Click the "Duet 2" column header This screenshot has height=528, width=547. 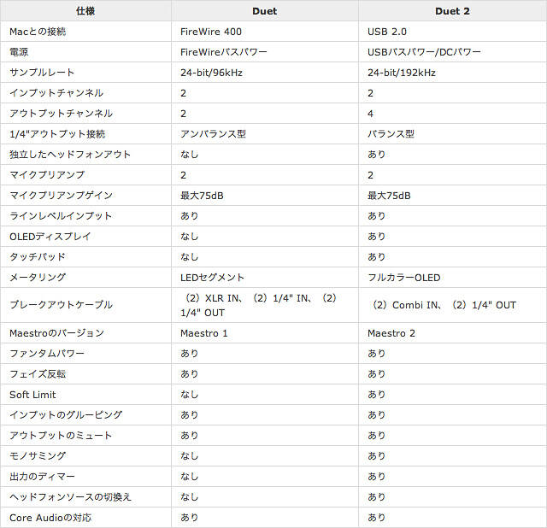(452, 11)
